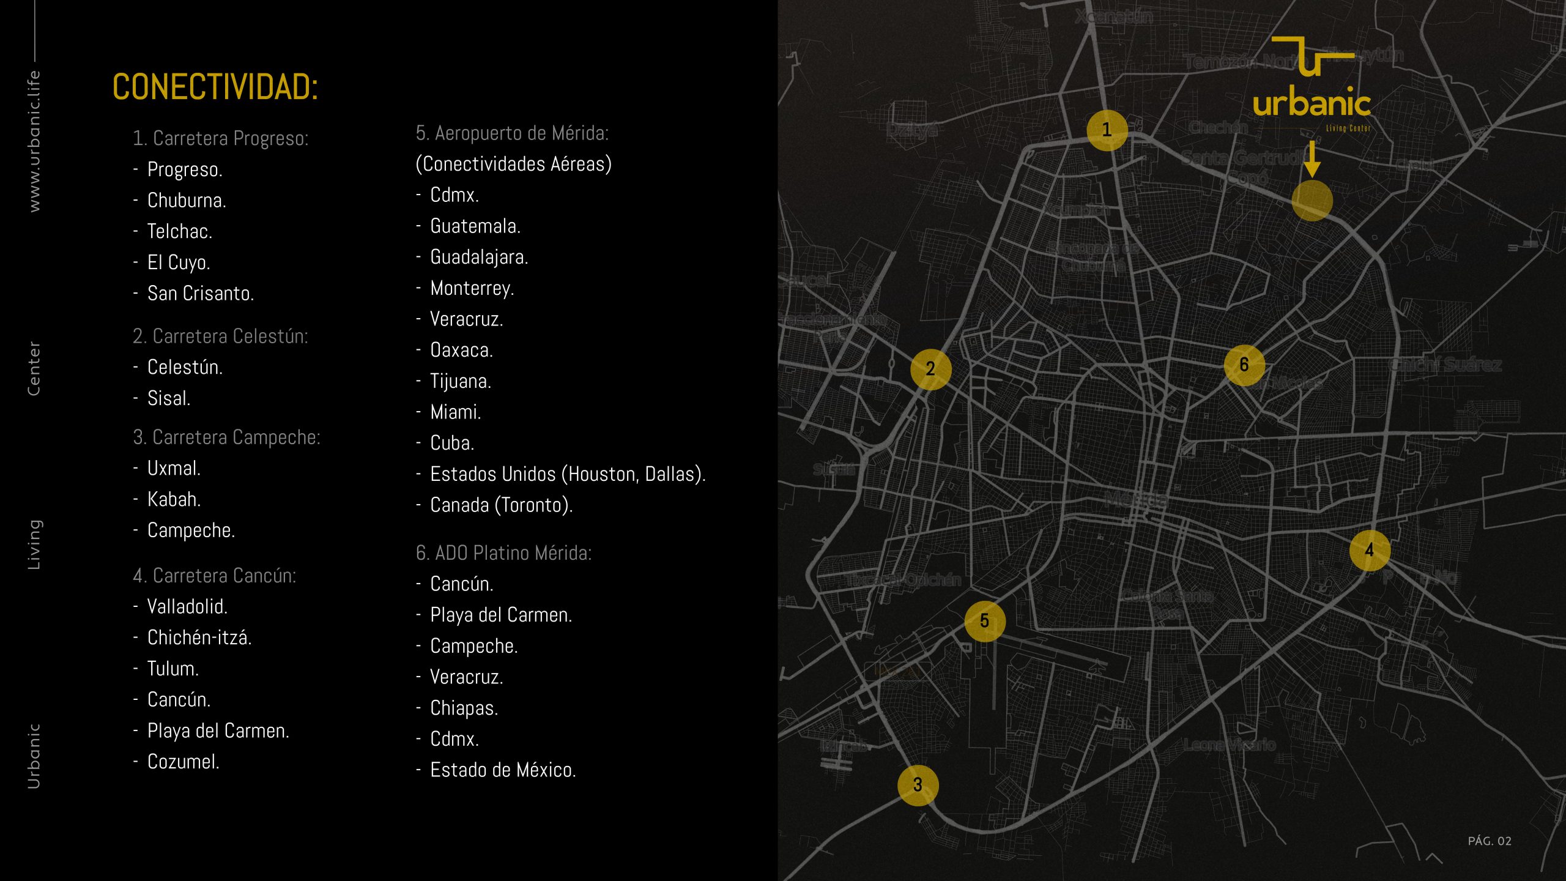Open the www.urbanic.life vertical link
Screen dimensions: 1566x881
click(x=34, y=141)
